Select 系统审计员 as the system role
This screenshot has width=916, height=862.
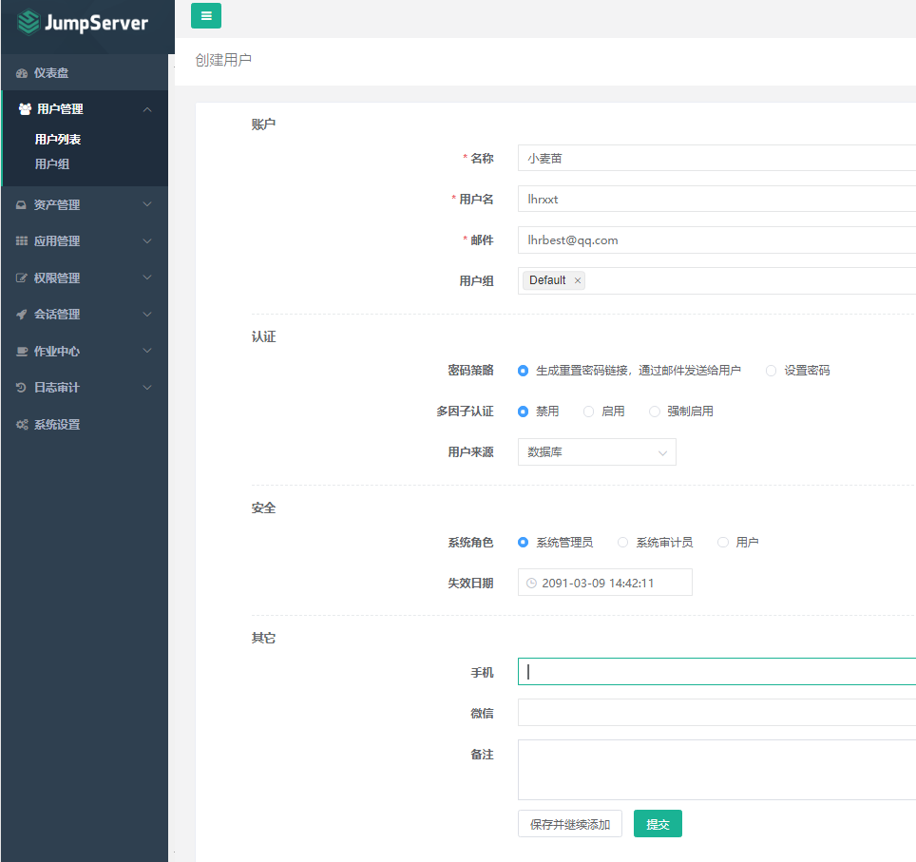point(623,543)
